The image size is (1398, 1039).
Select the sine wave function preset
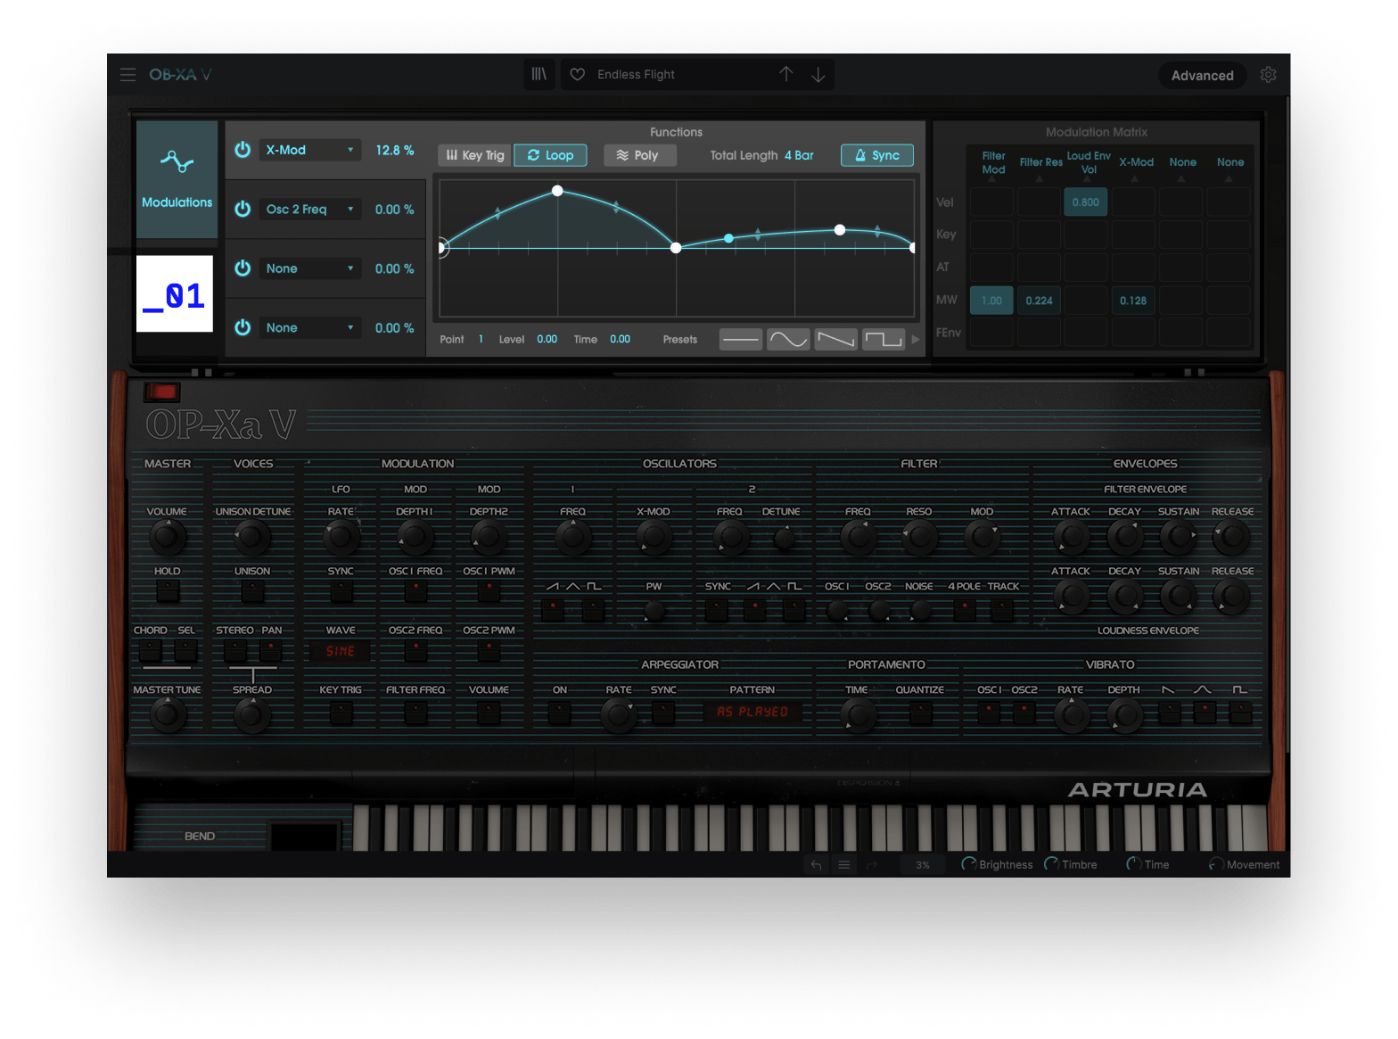(788, 340)
